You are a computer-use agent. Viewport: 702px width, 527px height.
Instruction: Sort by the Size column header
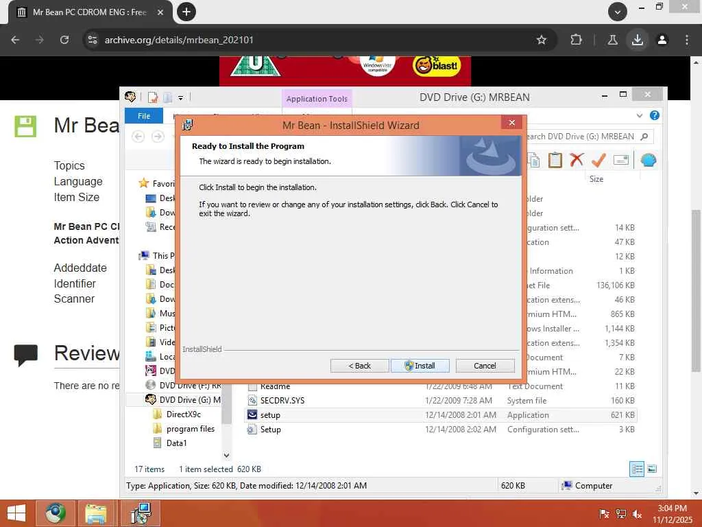tap(596, 179)
